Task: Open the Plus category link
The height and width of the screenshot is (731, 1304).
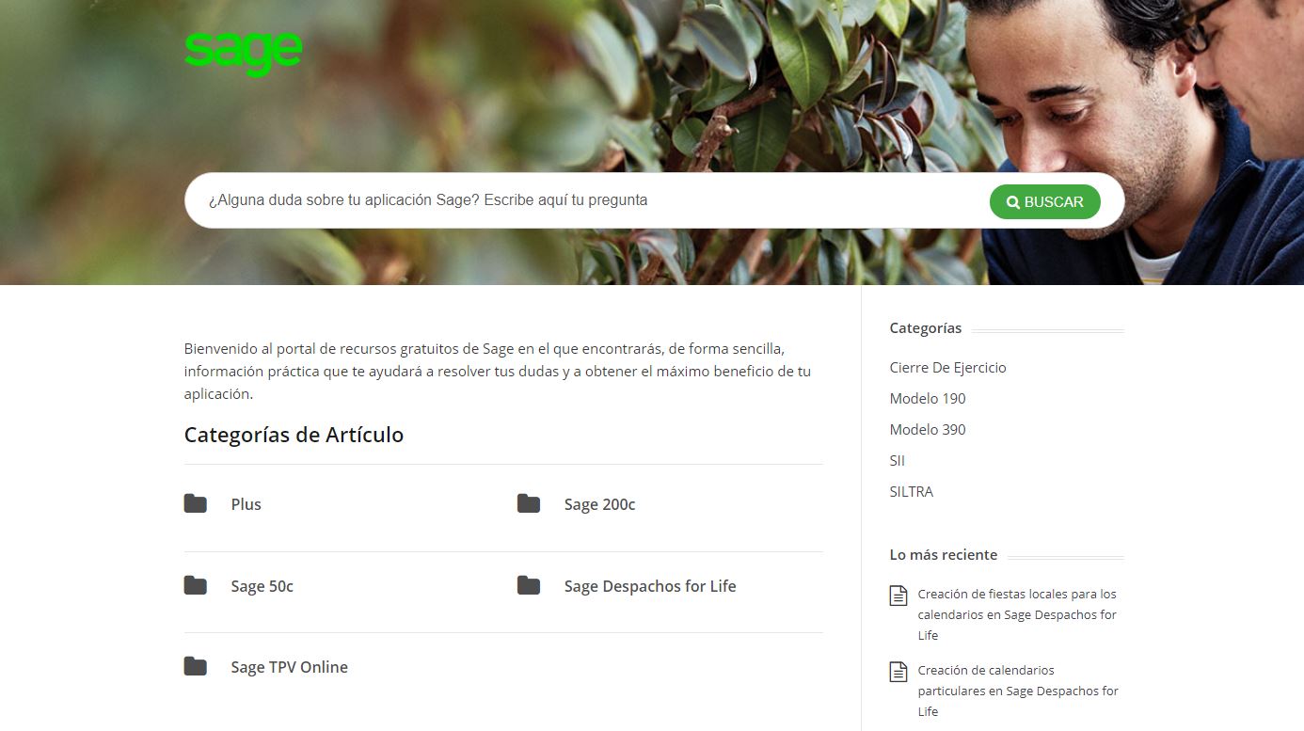Action: point(246,504)
